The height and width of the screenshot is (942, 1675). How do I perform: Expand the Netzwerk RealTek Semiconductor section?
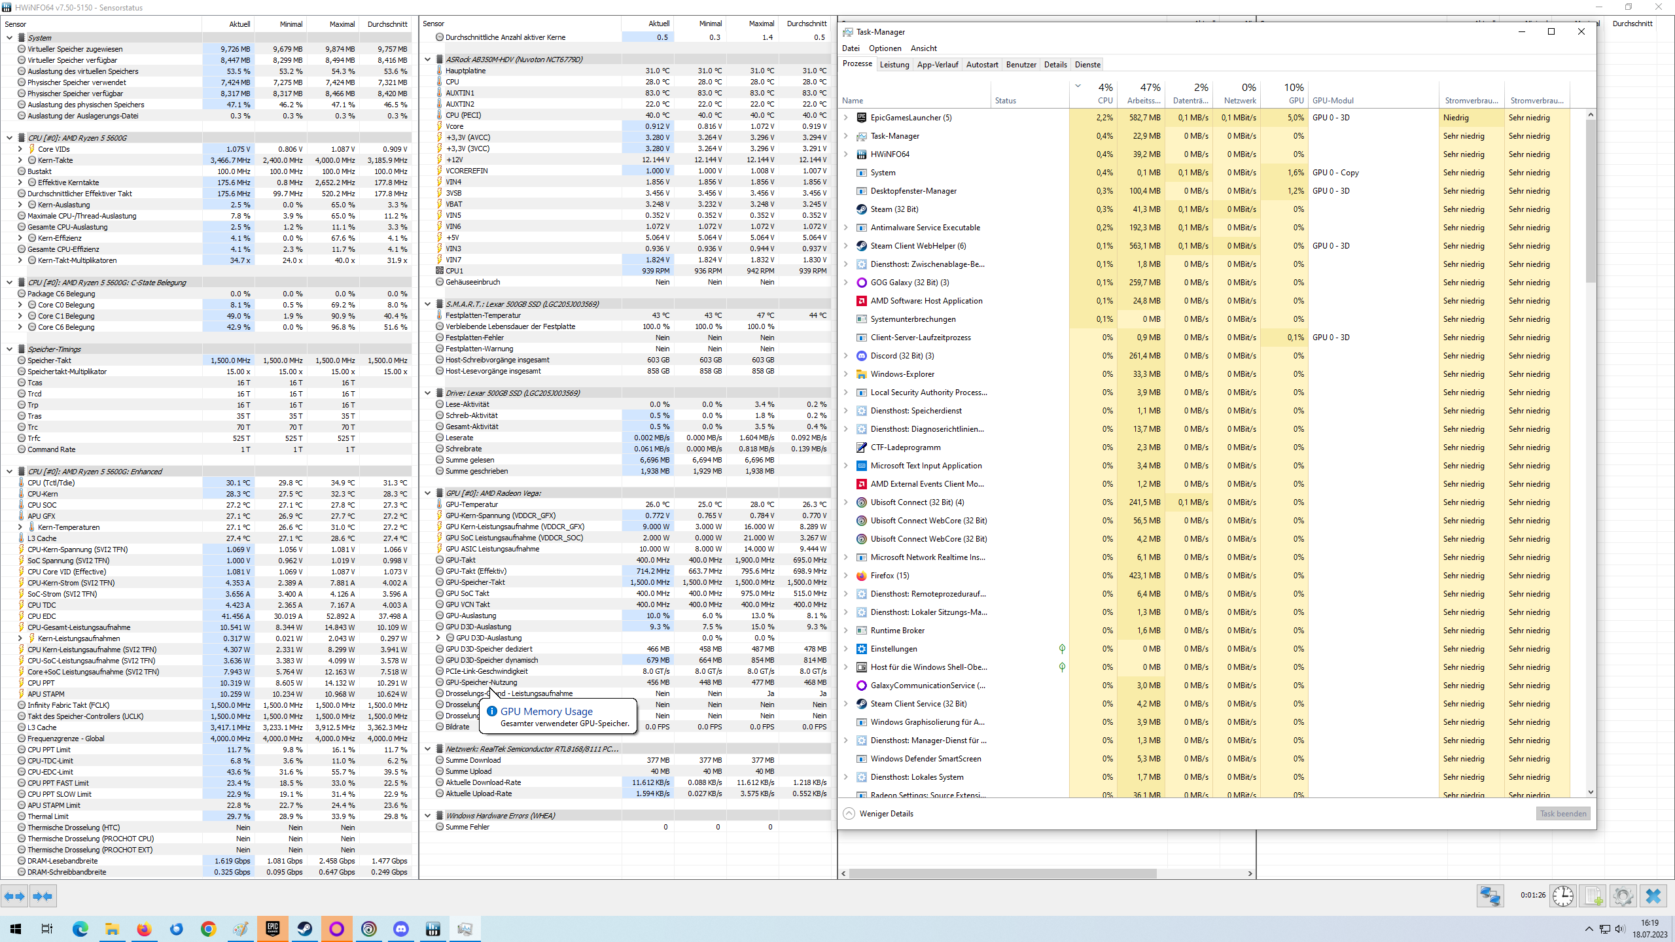click(429, 749)
